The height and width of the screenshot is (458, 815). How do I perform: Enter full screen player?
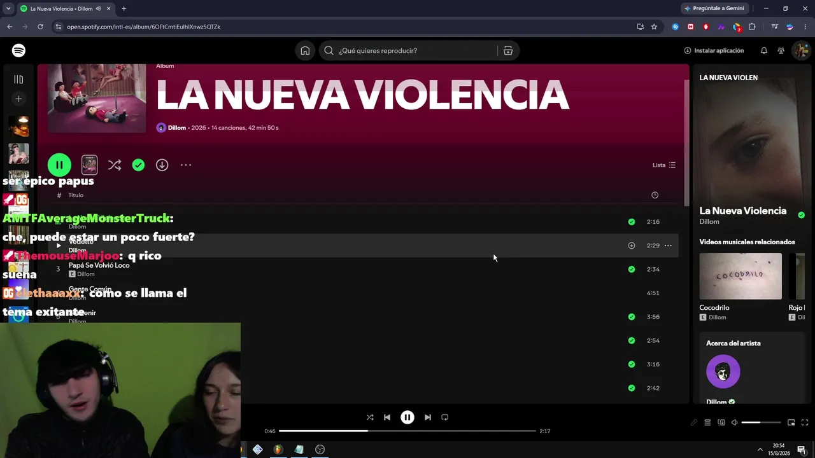coord(805,422)
